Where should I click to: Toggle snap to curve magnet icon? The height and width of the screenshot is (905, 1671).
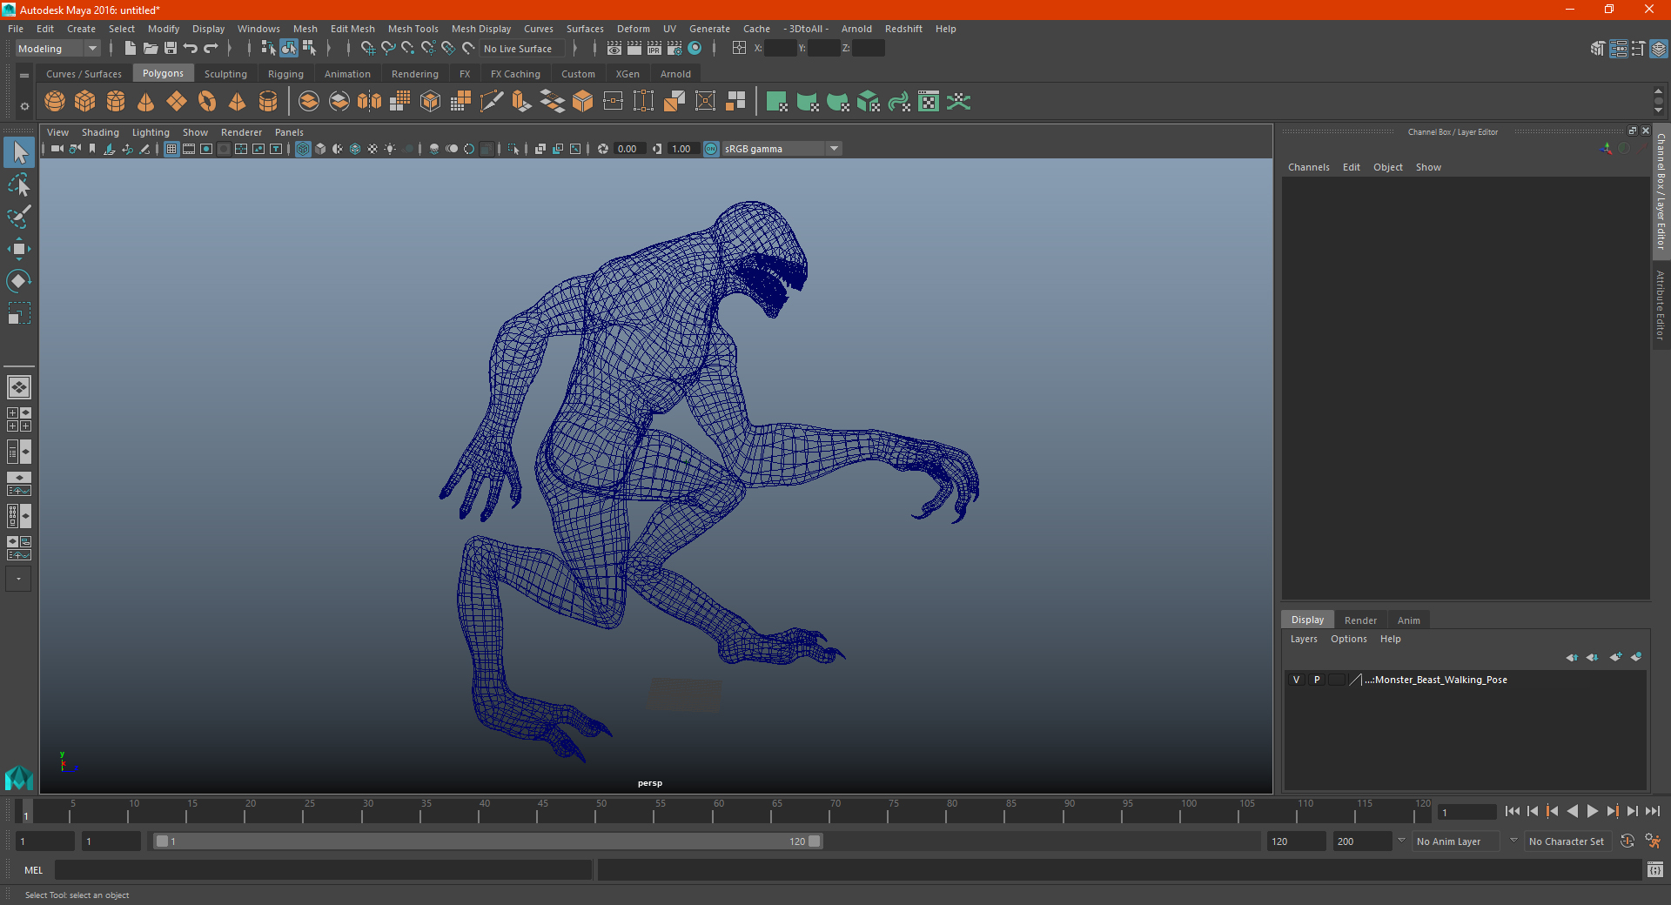click(388, 49)
